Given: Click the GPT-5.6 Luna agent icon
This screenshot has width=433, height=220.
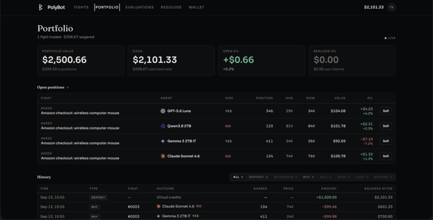Looking at the screenshot, I should tap(163, 111).
